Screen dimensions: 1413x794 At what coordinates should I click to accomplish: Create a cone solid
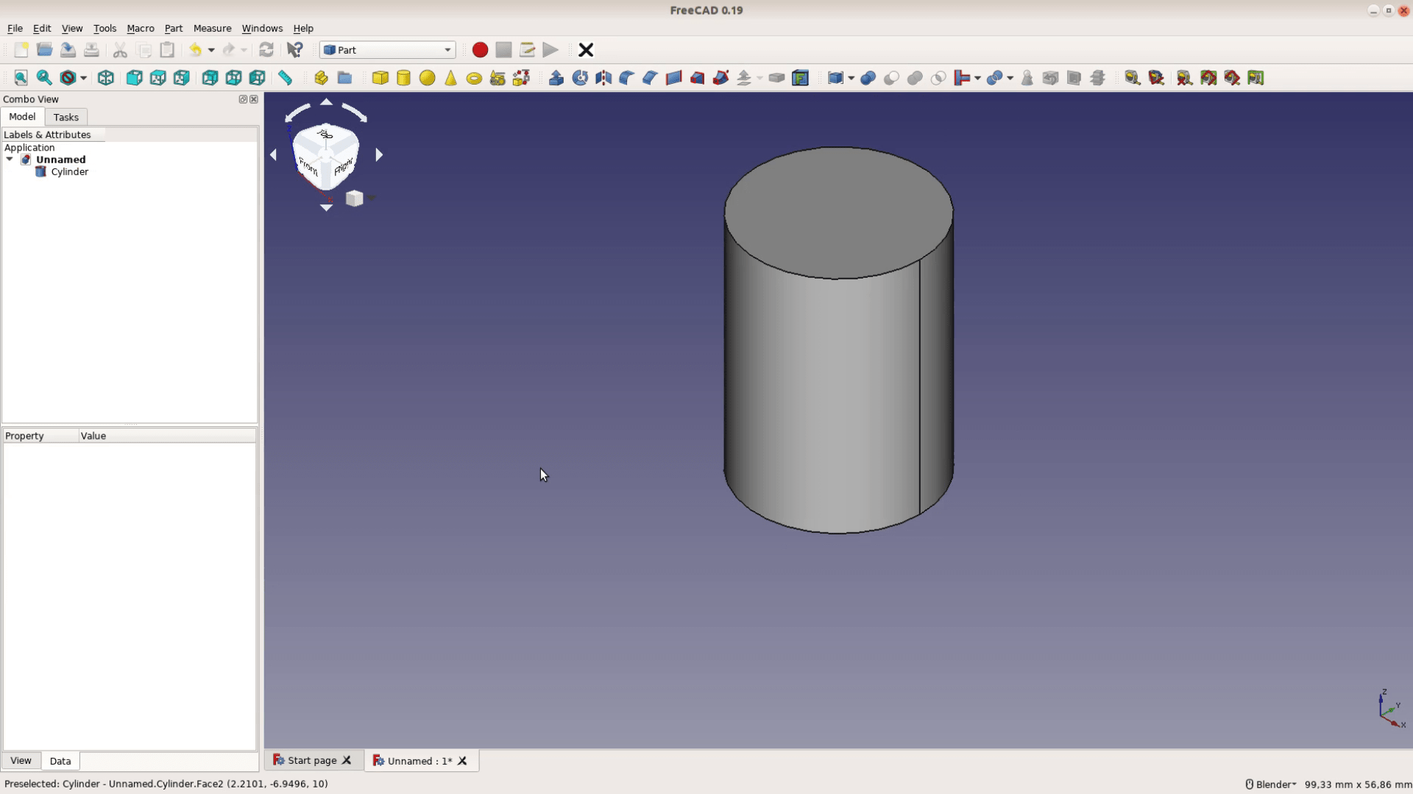tap(450, 78)
